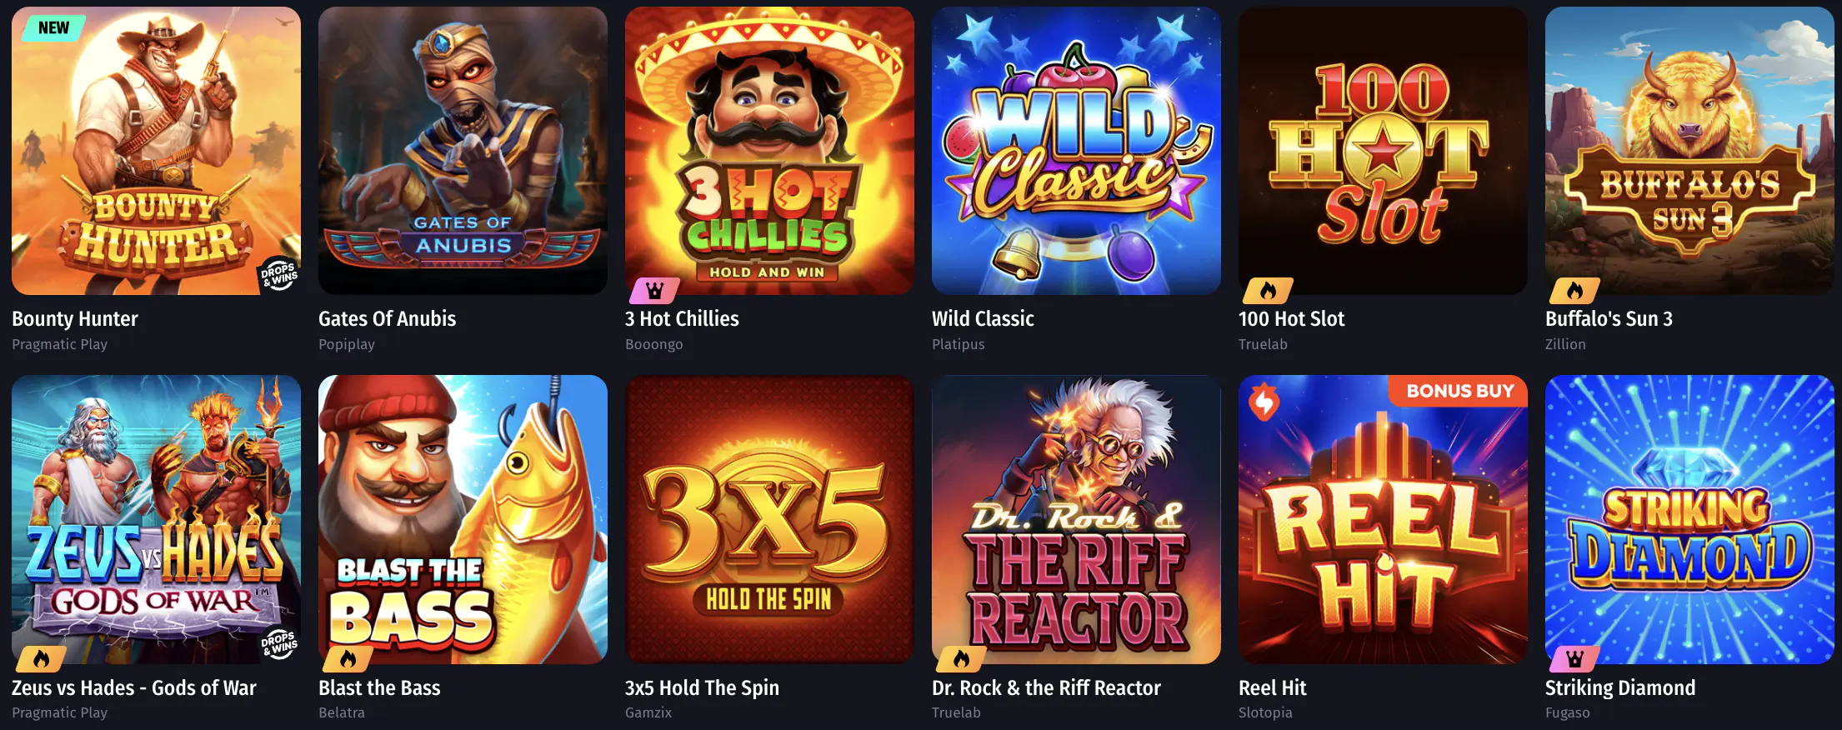Launch the 3x5 Hold The Spin thumbnail
The width and height of the screenshot is (1842, 730).
[x=769, y=519]
